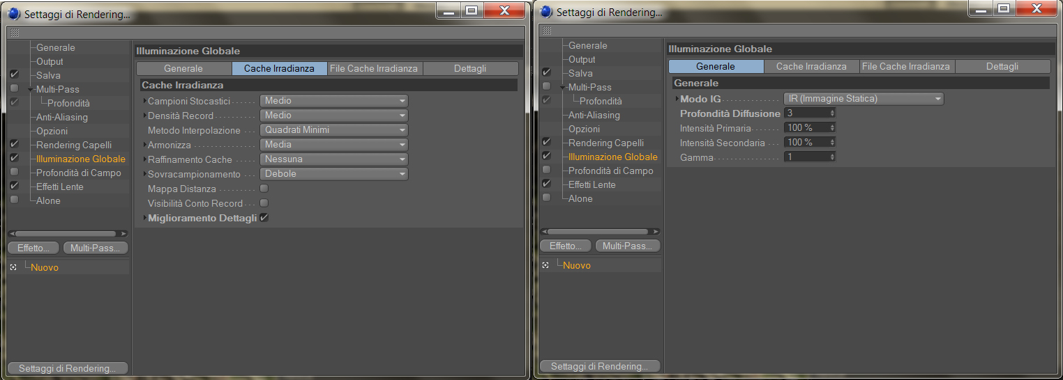1063x380 pixels.
Task: Expand Campioni Stocastici disclosure triangle
Action: (x=145, y=101)
